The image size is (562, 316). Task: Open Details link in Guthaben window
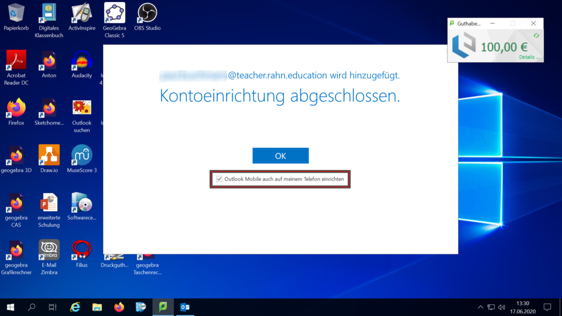coord(529,57)
